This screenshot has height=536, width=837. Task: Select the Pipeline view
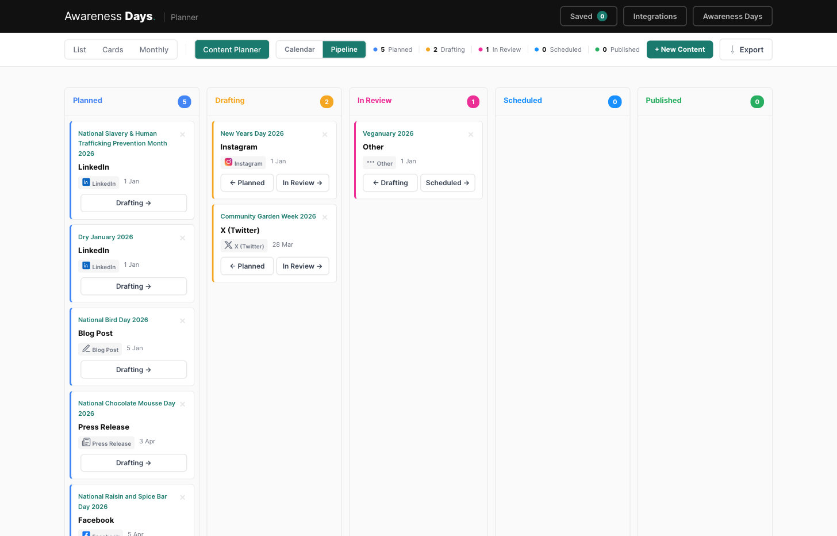pos(344,49)
